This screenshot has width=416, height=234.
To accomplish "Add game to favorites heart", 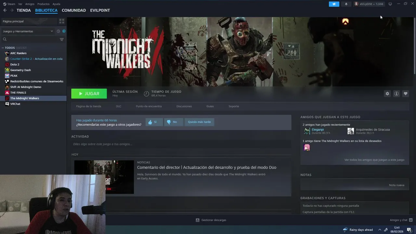I will coord(406,94).
